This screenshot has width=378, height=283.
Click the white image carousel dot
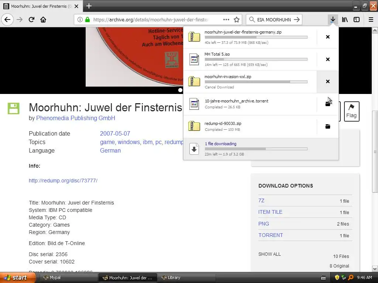point(180,90)
